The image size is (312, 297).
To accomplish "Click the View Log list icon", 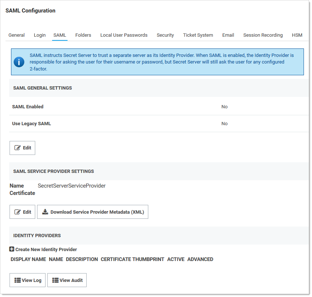I will (x=17, y=280).
